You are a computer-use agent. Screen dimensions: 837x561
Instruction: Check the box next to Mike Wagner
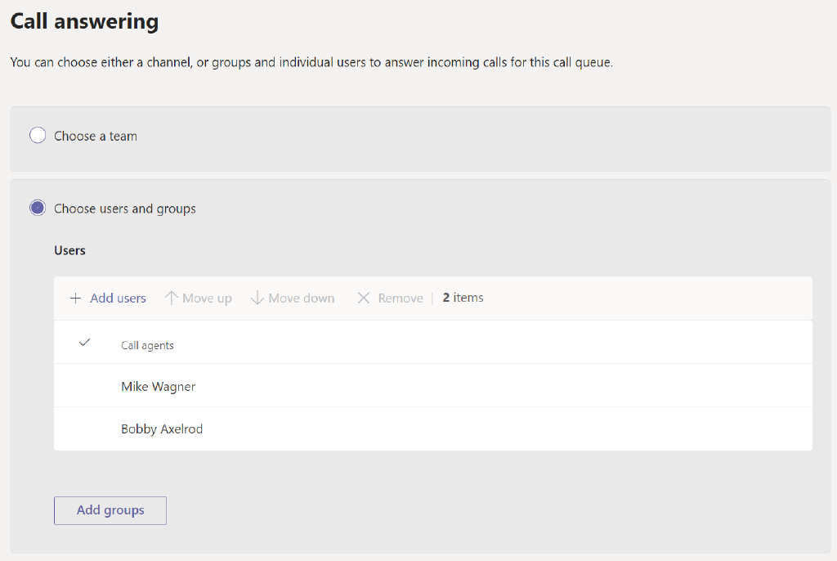click(x=83, y=384)
